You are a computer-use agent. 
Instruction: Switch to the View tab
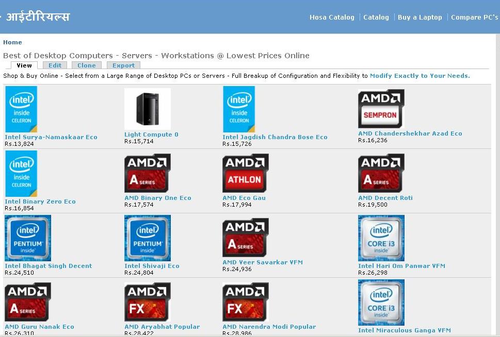point(24,65)
